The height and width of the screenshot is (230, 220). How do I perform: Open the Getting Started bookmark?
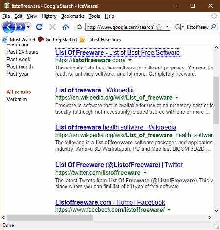57,40
